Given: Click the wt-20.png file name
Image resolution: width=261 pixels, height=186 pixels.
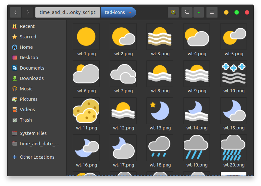Looking at the screenshot, I should pyautogui.click(x=234, y=165).
